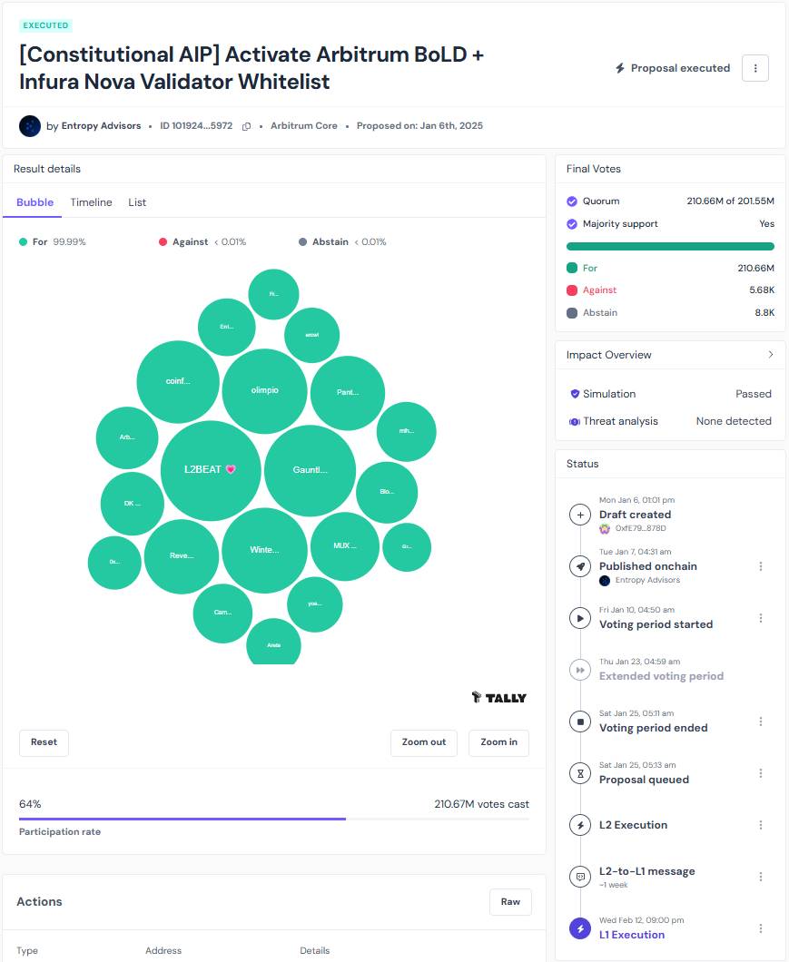The image size is (789, 962).
Task: Open options menu for Voting period started
Action: coord(761,618)
